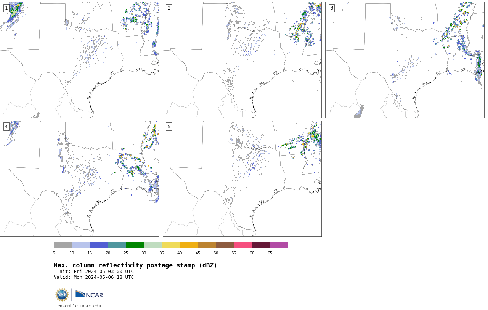
Task: Click the pink 55-60 dBZ swatch
Action: coord(243,245)
